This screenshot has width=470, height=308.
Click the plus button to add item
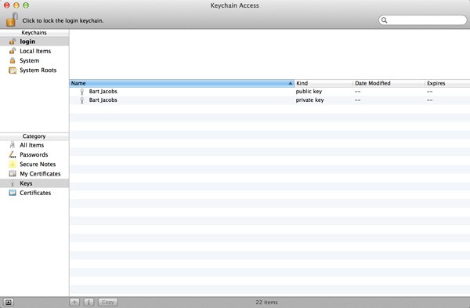click(x=74, y=302)
